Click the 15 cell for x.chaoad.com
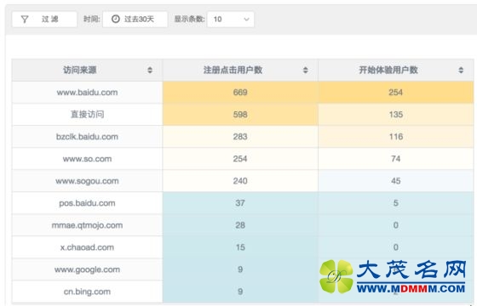 coord(240,247)
